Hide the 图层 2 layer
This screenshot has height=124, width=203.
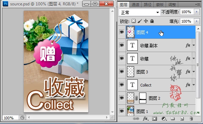click(x=122, y=98)
